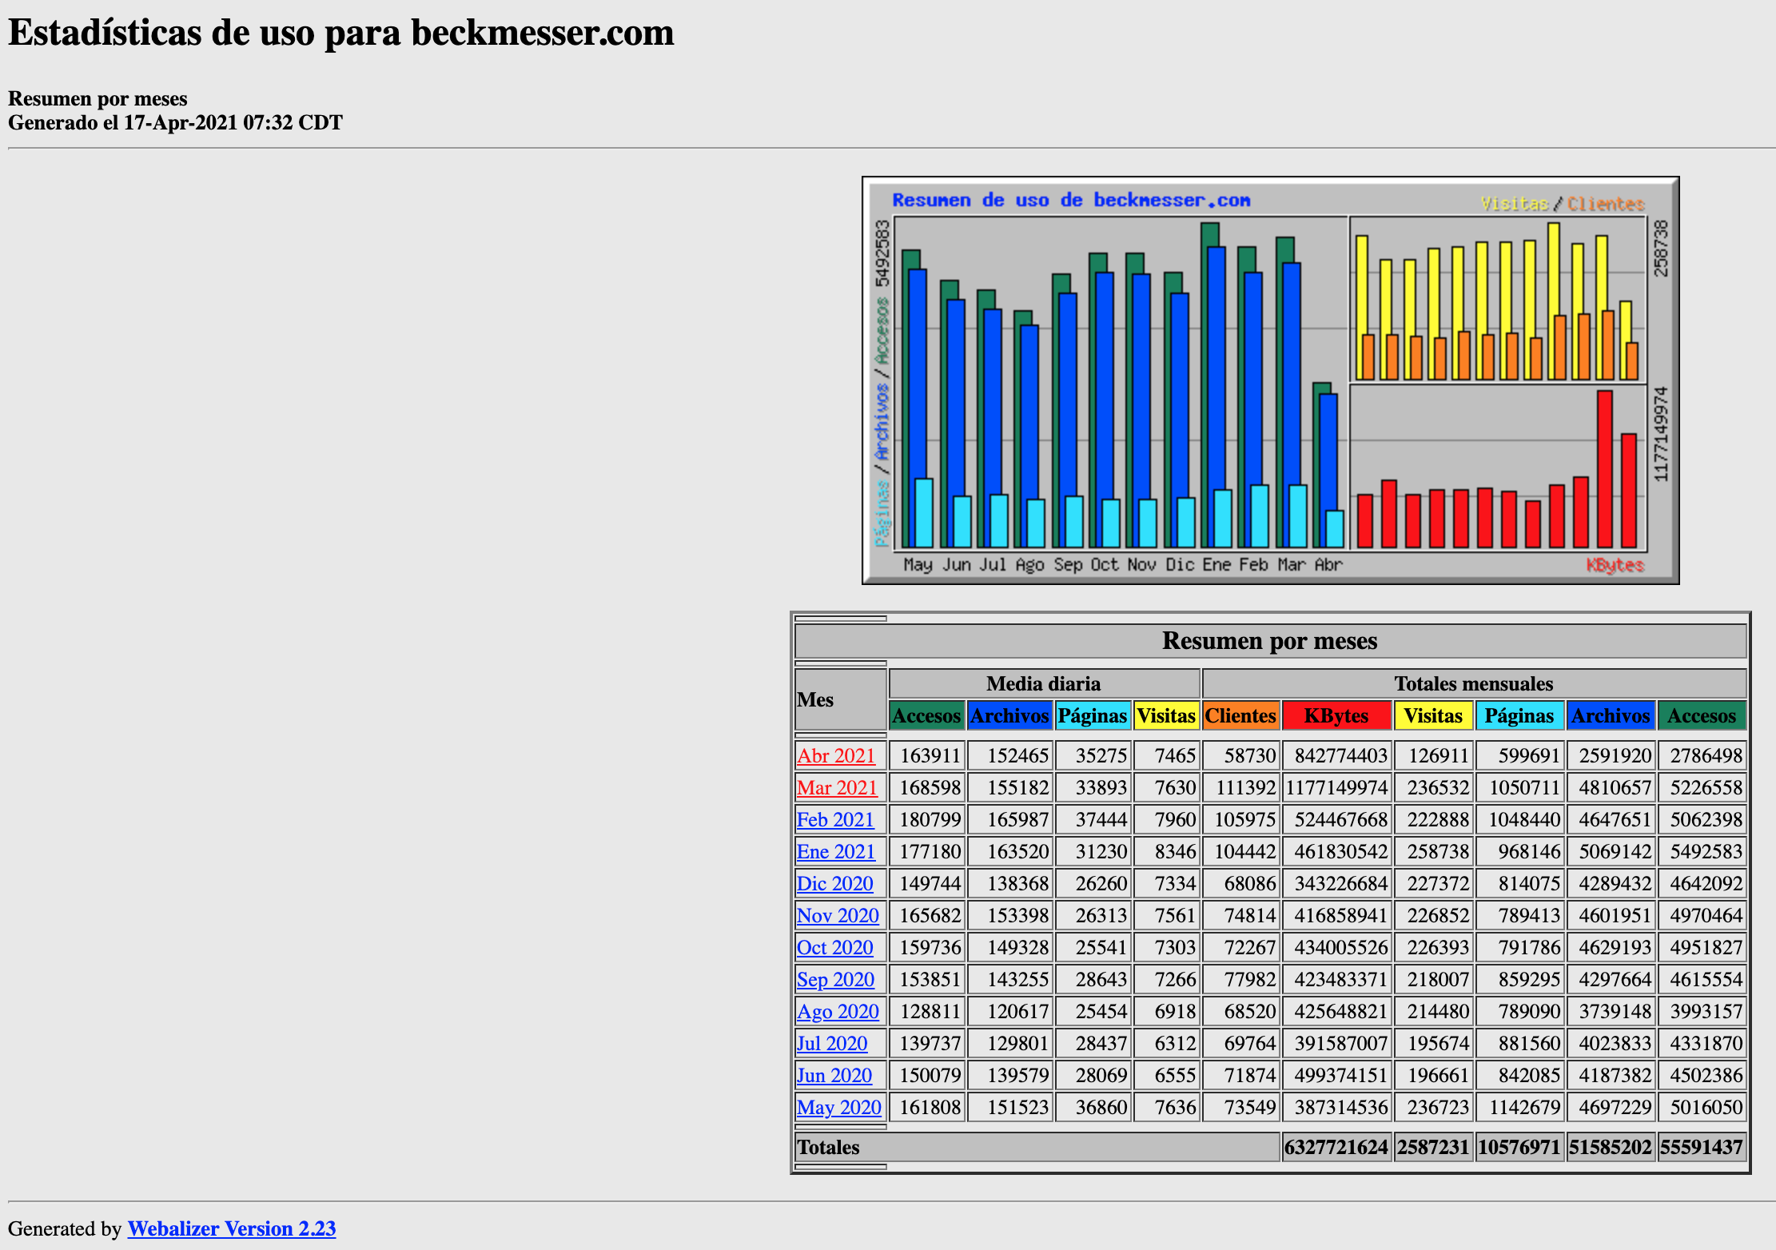Image resolution: width=1776 pixels, height=1250 pixels.
Task: Open the Jul 2020 statistics link
Action: click(x=832, y=1043)
